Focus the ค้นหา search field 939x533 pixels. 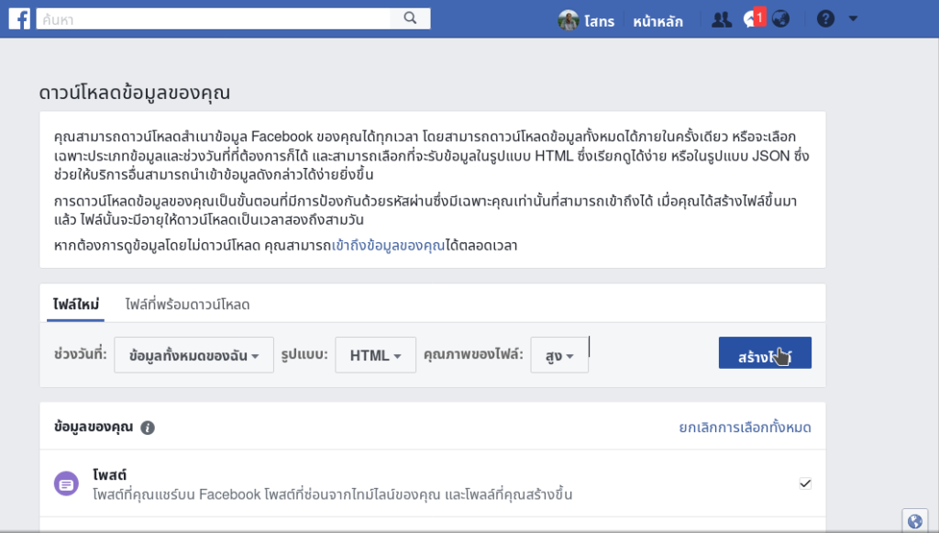pyautogui.click(x=213, y=18)
